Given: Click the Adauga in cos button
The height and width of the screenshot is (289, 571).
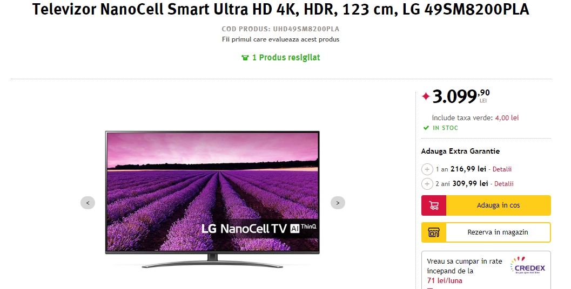Looking at the screenshot, I should (486, 205).
